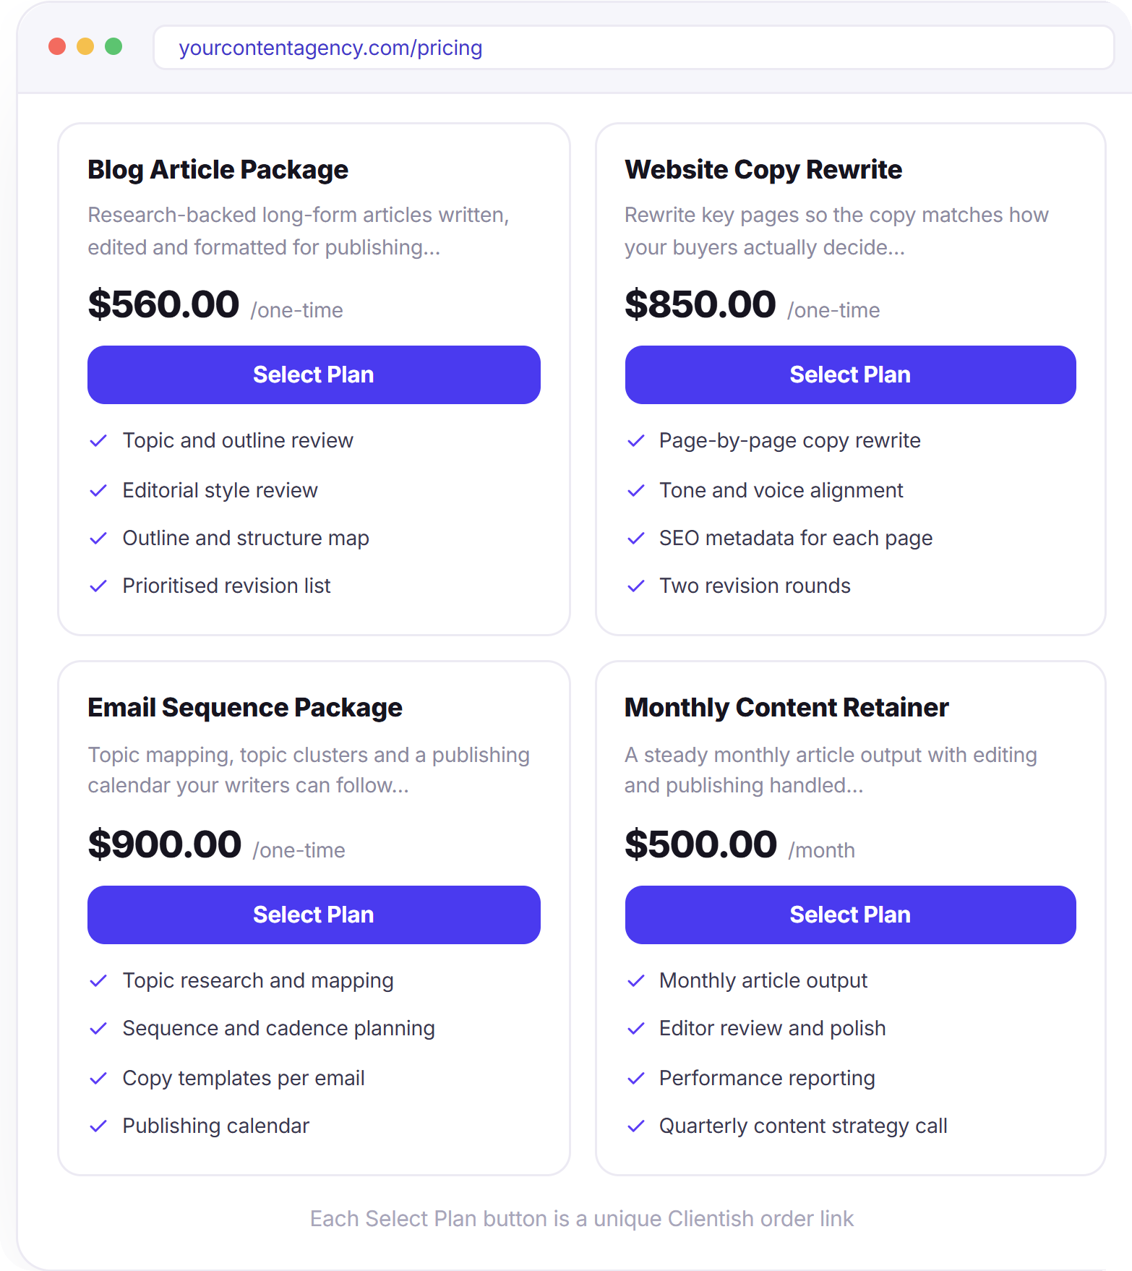Screen dimensions: 1132x1271
Task: Choose the Email Sequence Package Select Plan button
Action: click(x=314, y=915)
